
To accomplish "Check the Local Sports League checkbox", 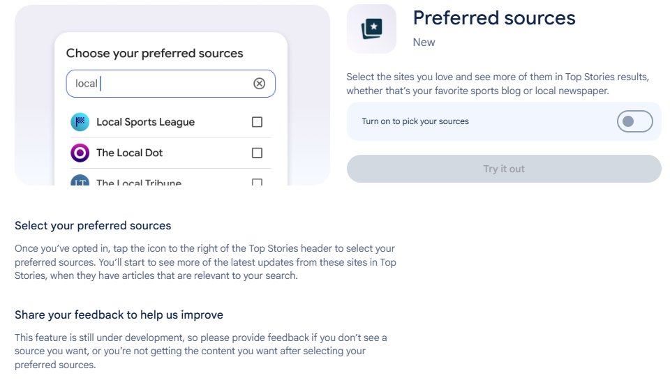I will 258,122.
